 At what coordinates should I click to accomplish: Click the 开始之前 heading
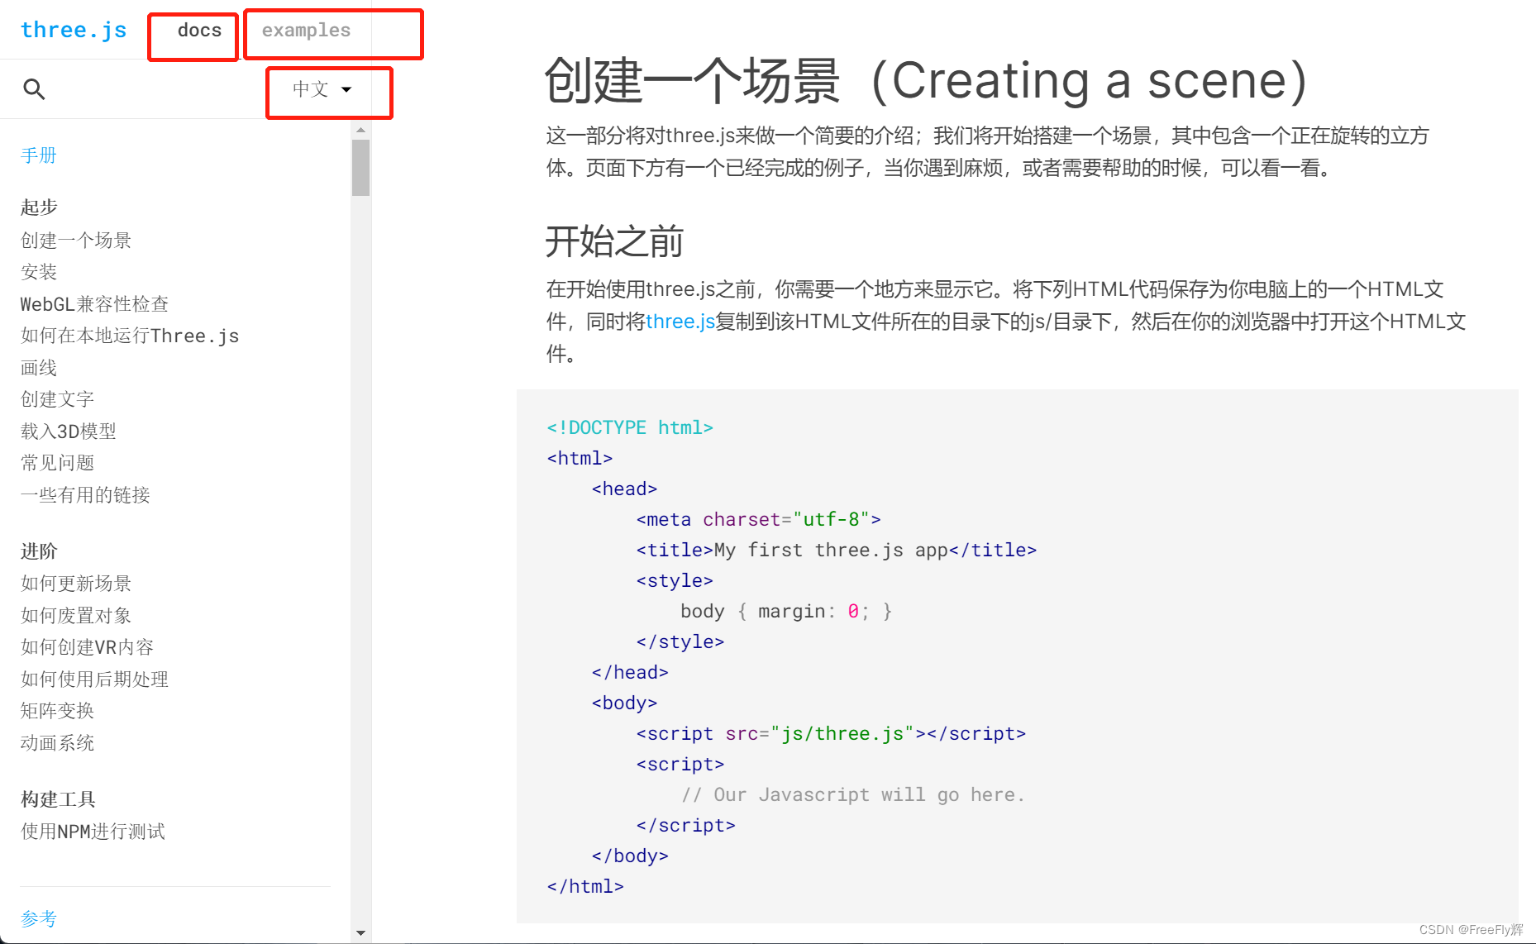pos(614,241)
